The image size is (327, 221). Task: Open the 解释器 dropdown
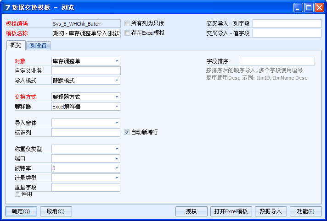tap(117, 107)
